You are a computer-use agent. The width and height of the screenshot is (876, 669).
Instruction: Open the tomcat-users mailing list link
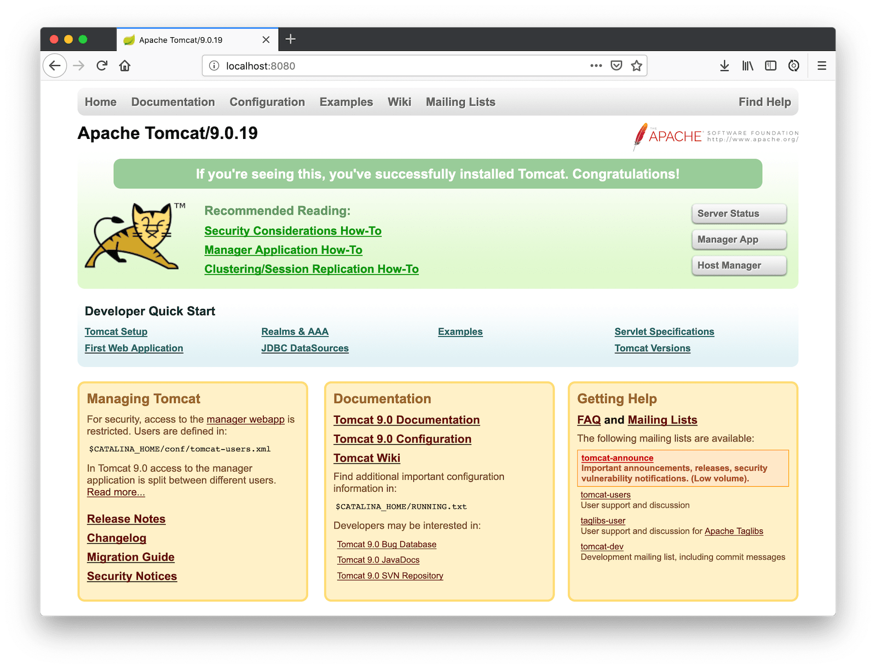tap(606, 495)
